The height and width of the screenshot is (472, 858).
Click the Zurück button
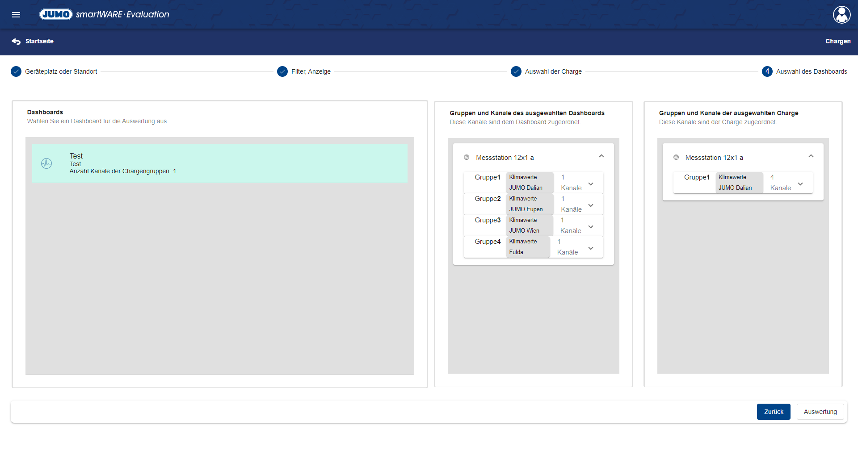pyautogui.click(x=774, y=412)
